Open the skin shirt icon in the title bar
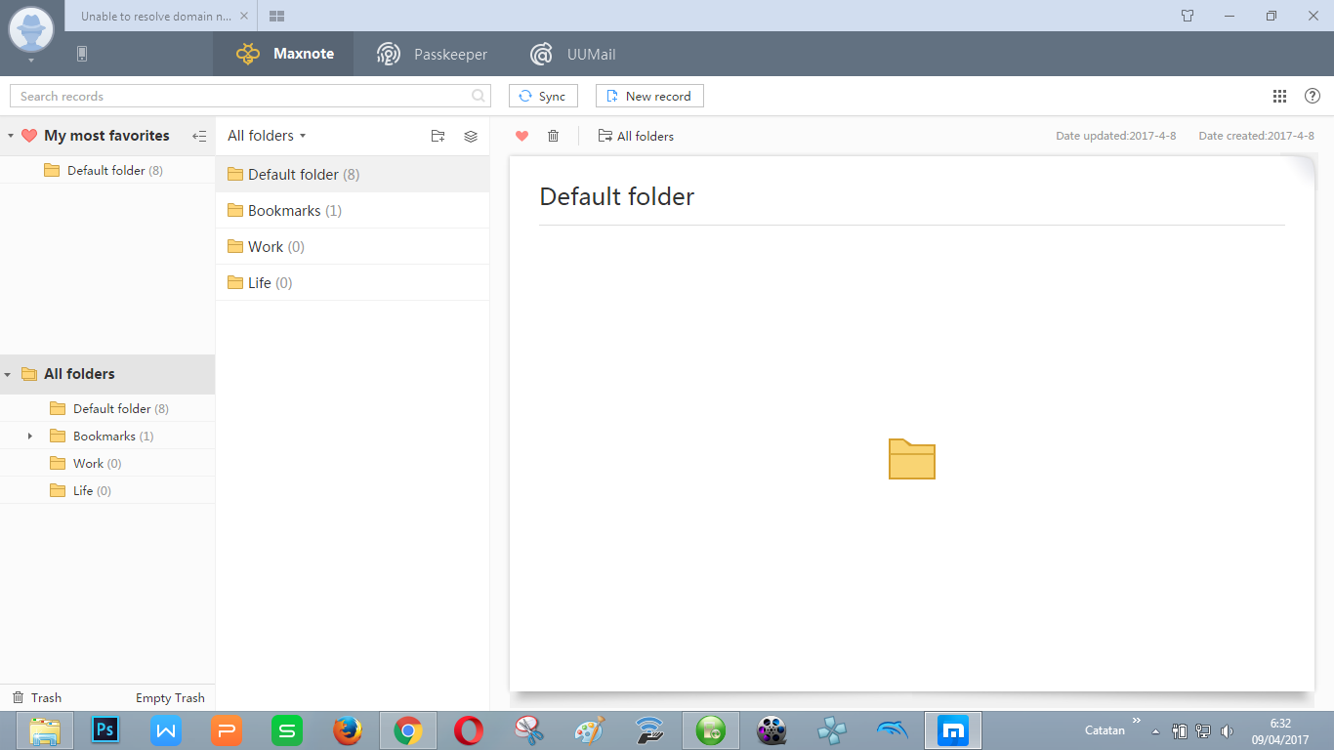The image size is (1334, 750). click(x=1188, y=16)
